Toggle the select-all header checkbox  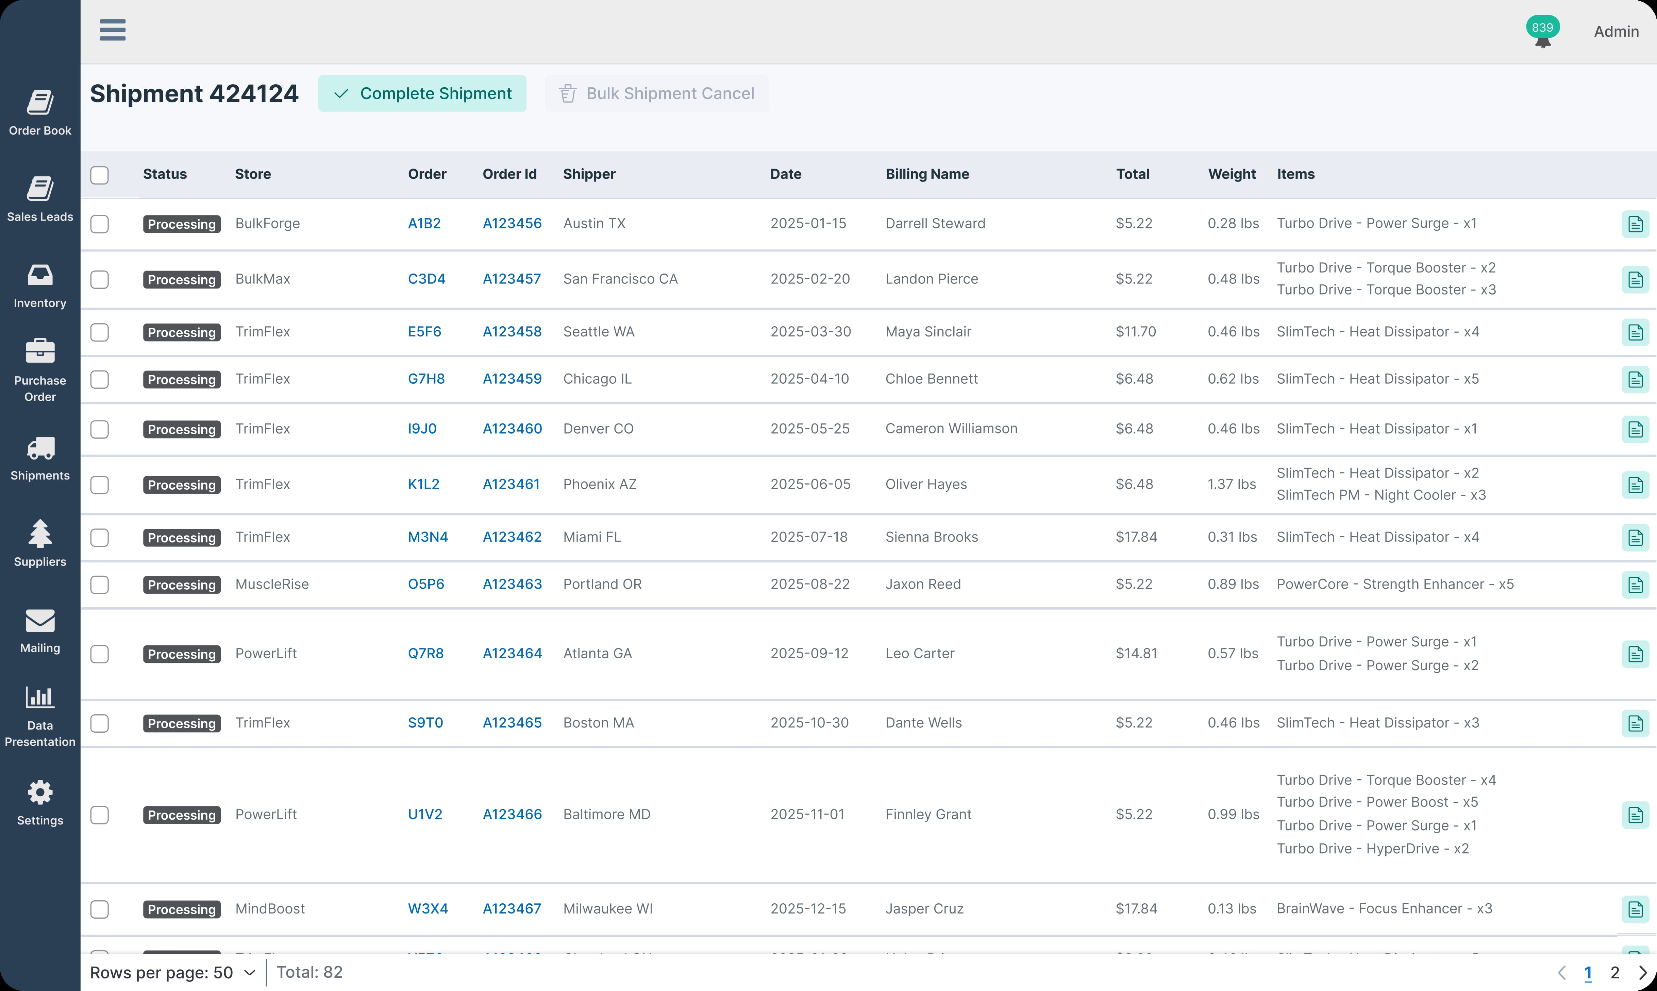pos(100,175)
